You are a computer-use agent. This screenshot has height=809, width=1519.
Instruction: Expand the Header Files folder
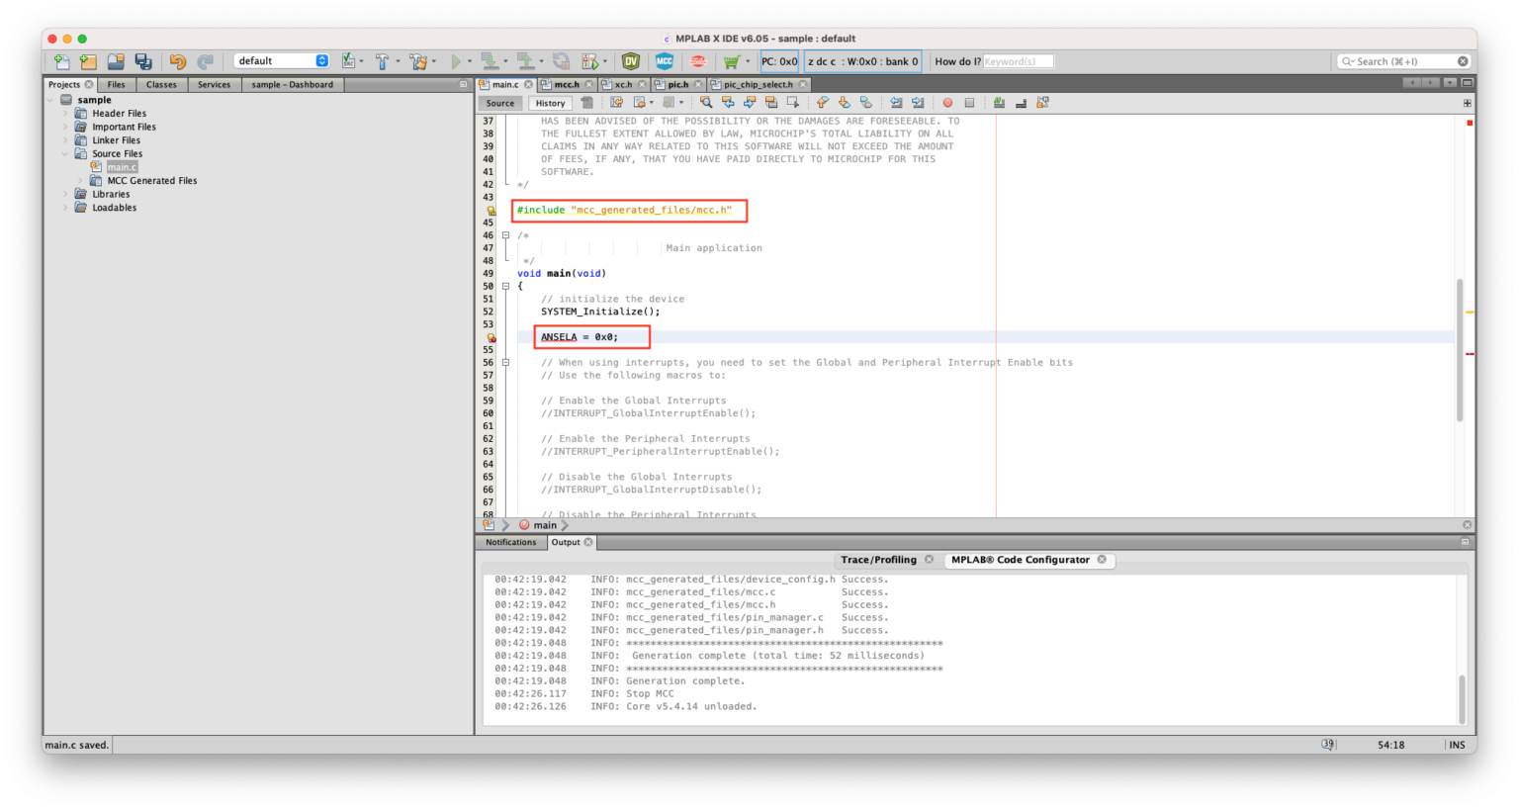click(x=66, y=114)
